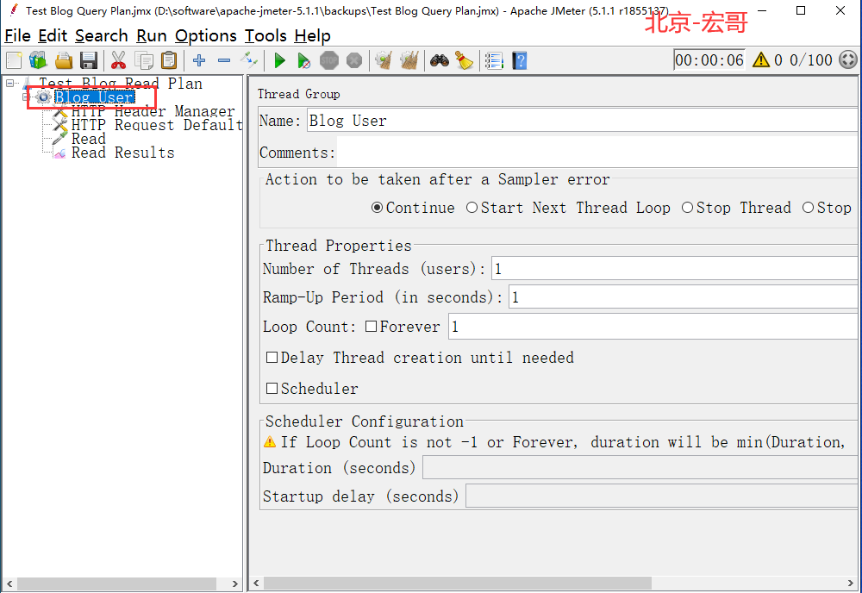
Task: Collapse the Blog User tree node
Action: click(25, 97)
